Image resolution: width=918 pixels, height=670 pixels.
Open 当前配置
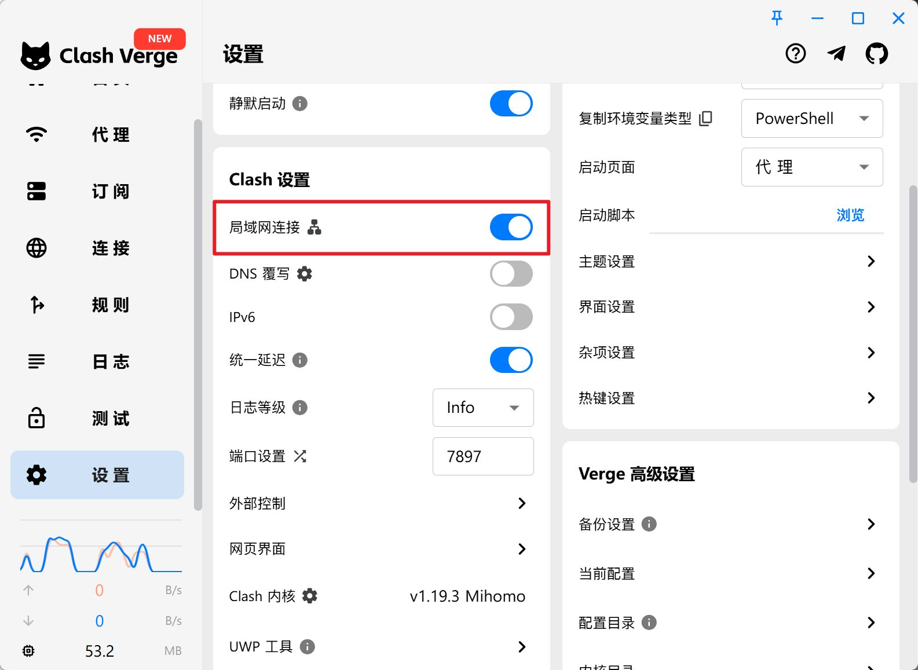[x=730, y=573]
